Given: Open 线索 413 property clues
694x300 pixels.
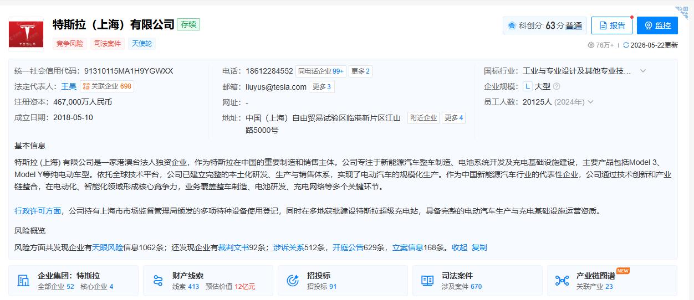Looking at the screenshot, I should [x=186, y=287].
